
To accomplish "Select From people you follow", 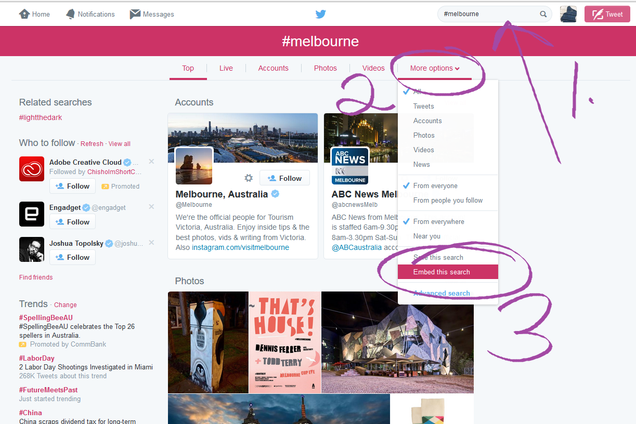I will 448,200.
